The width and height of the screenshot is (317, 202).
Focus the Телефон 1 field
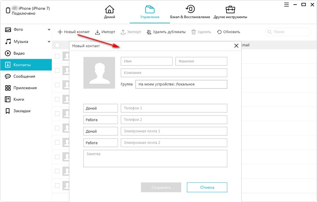[x=174, y=108]
